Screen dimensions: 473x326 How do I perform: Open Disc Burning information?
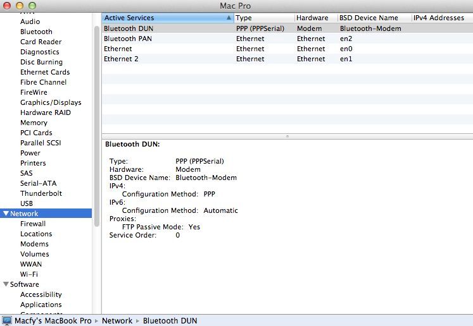(41, 62)
